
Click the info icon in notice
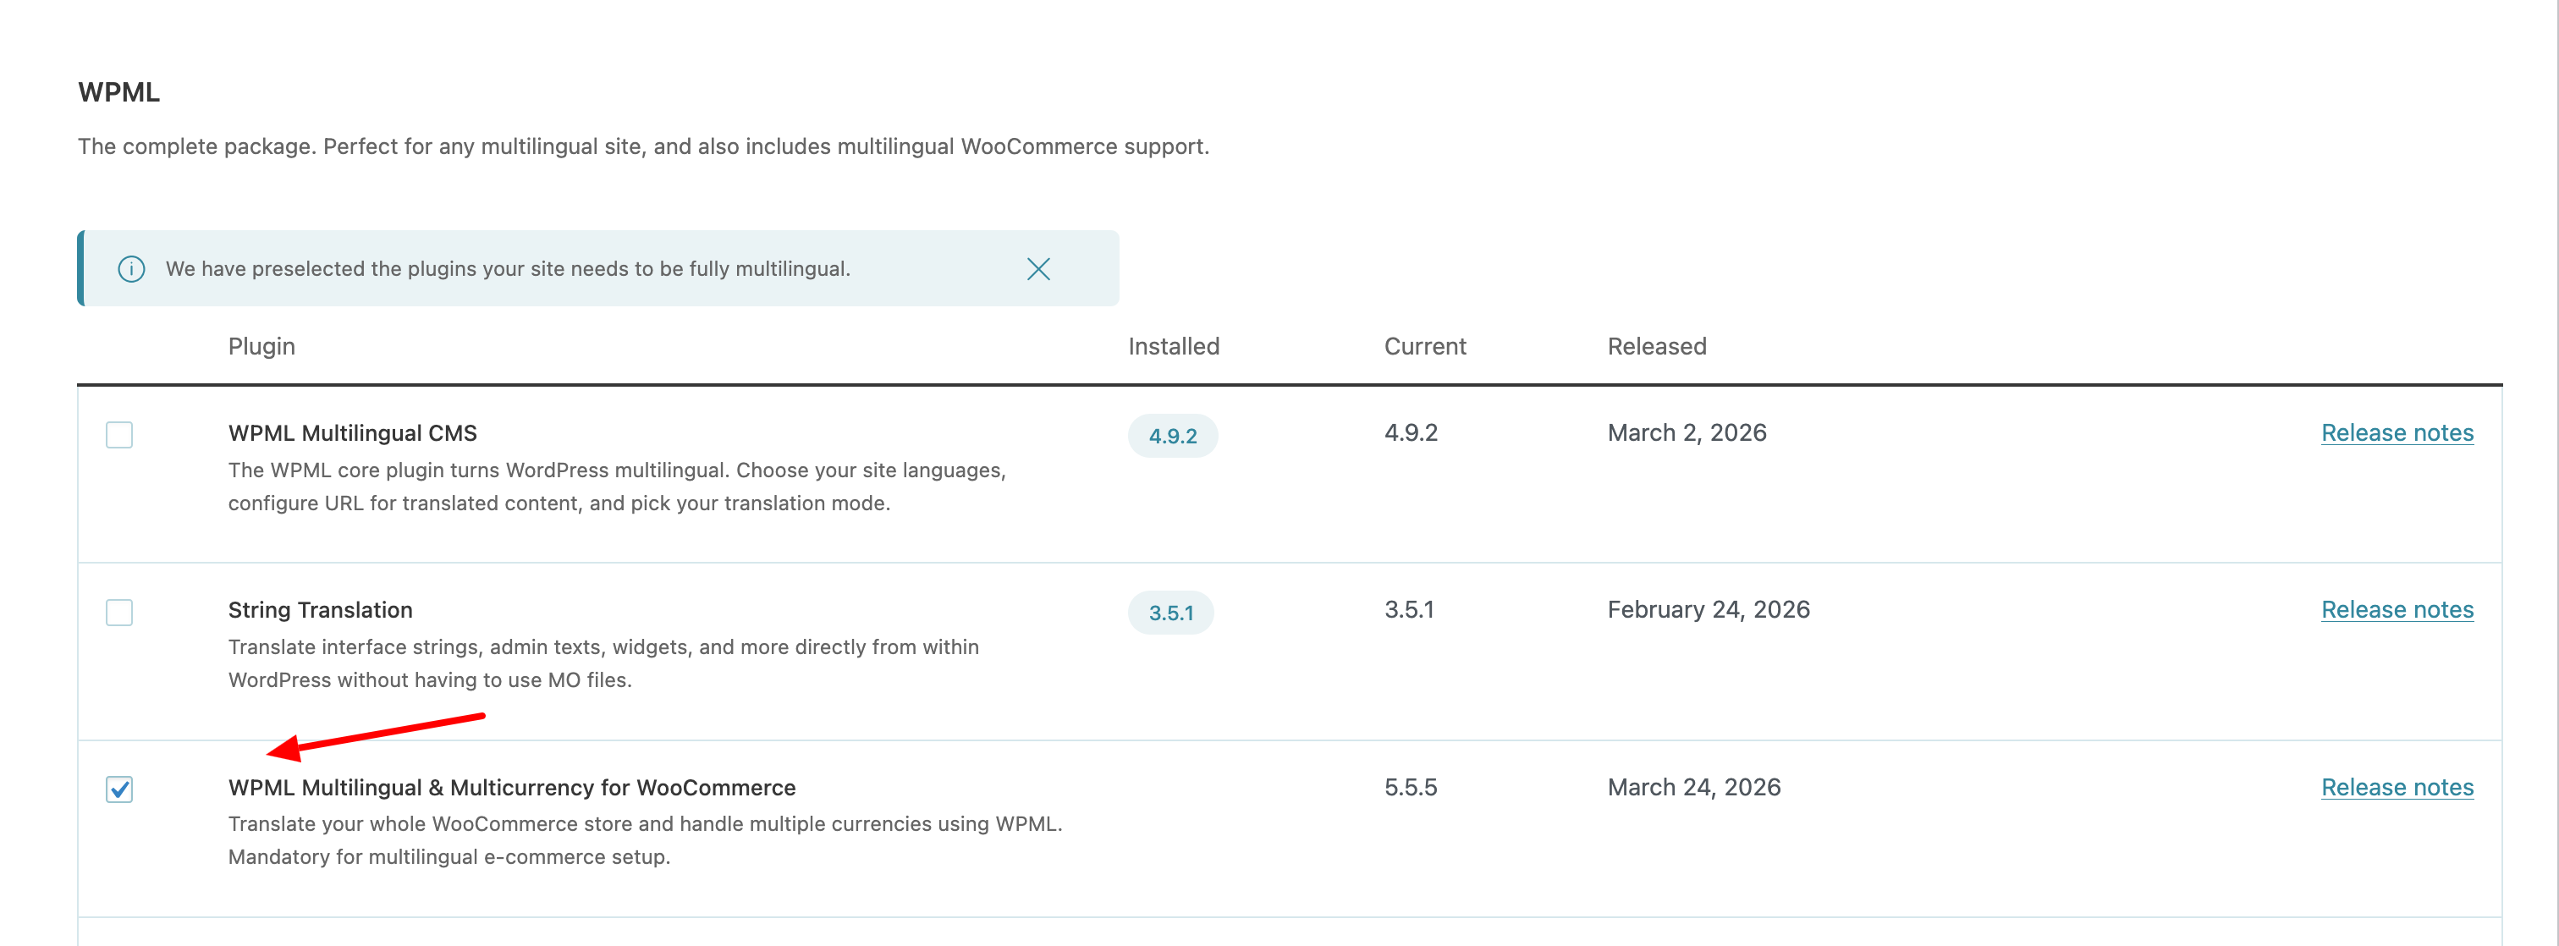click(x=131, y=269)
